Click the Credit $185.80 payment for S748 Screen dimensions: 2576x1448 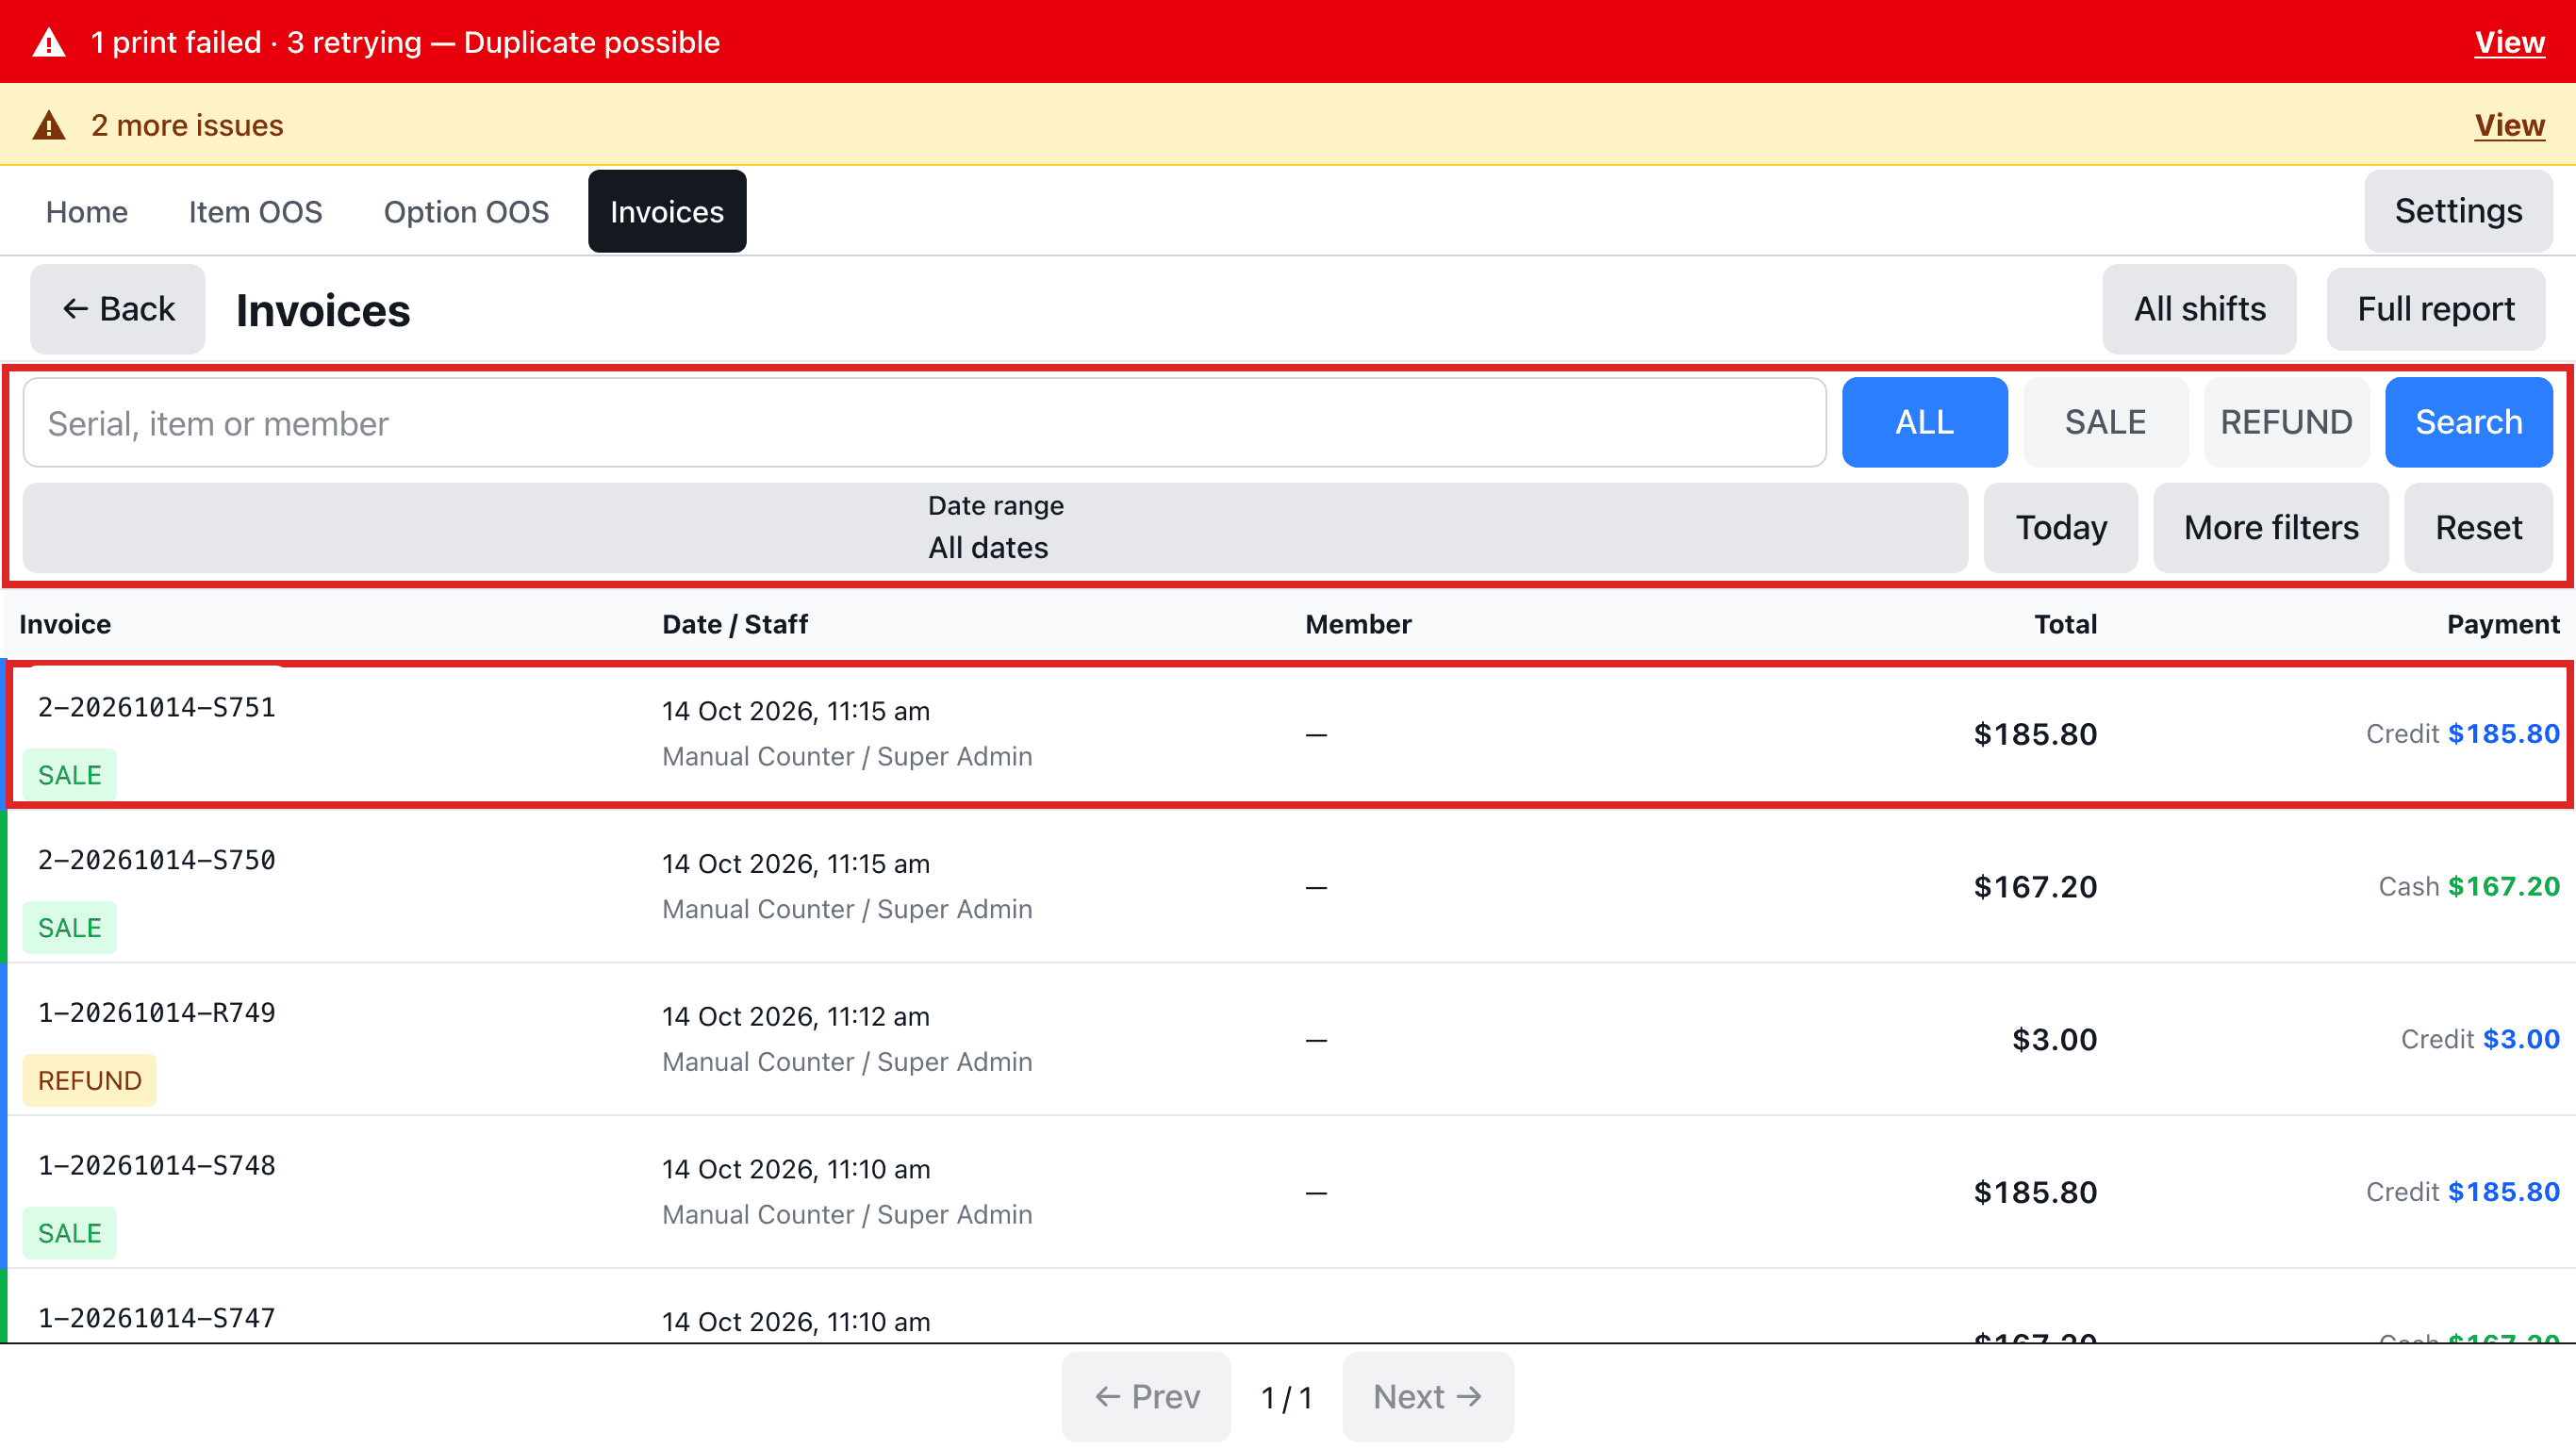pyautogui.click(x=2462, y=1193)
